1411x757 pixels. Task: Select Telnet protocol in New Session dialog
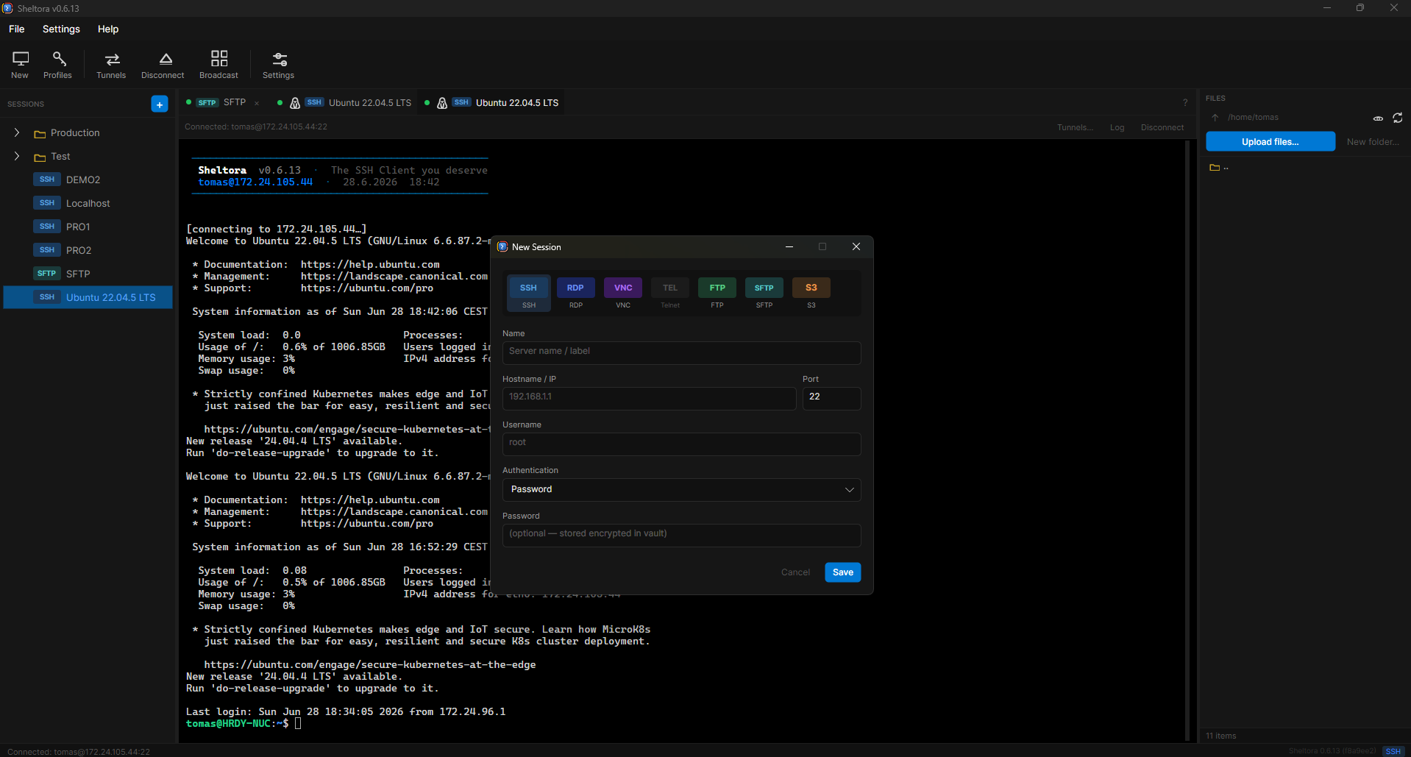[x=670, y=293]
